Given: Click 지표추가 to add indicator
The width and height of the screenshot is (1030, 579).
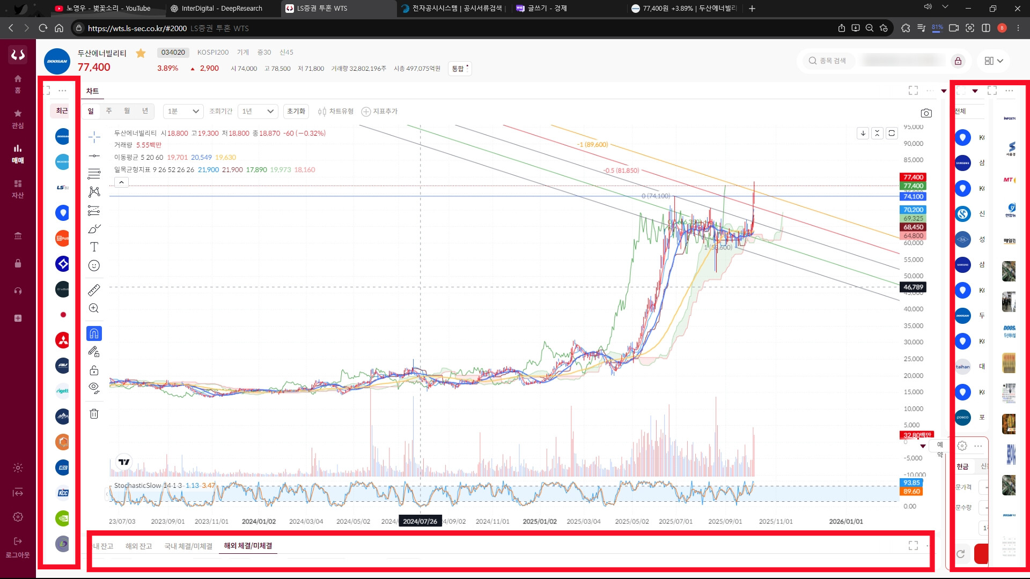Looking at the screenshot, I should (x=380, y=111).
